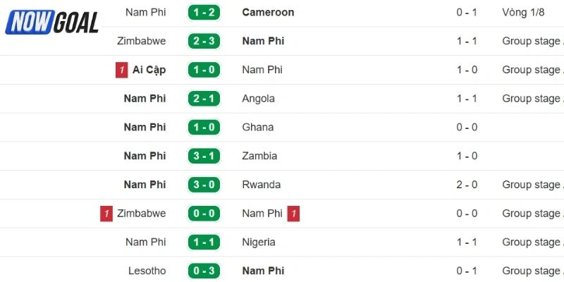Image resolution: width=564 pixels, height=282 pixels.
Task: Click the red card icon after Nam Phi
Action: 293,214
